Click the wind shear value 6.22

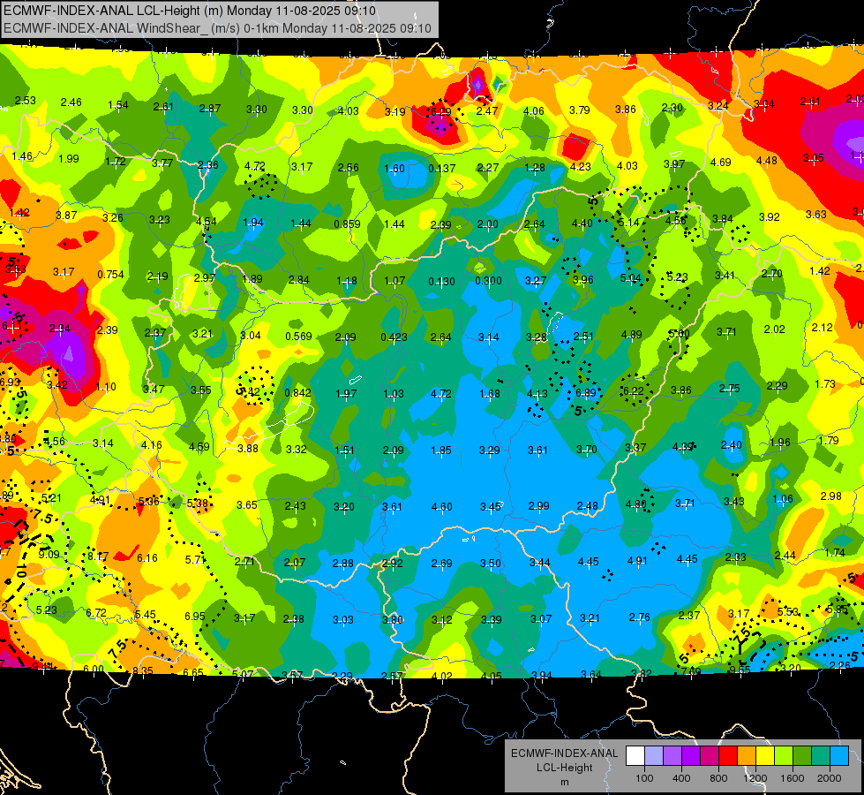[x=633, y=390]
